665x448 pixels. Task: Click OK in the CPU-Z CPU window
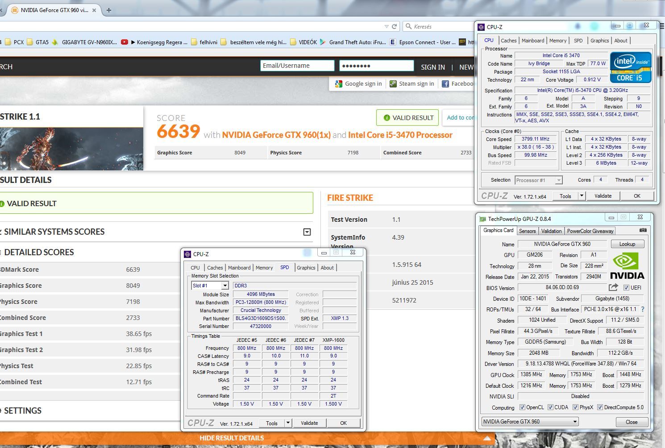[x=637, y=196]
